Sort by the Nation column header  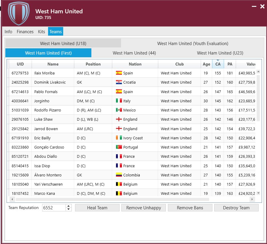(x=135, y=64)
